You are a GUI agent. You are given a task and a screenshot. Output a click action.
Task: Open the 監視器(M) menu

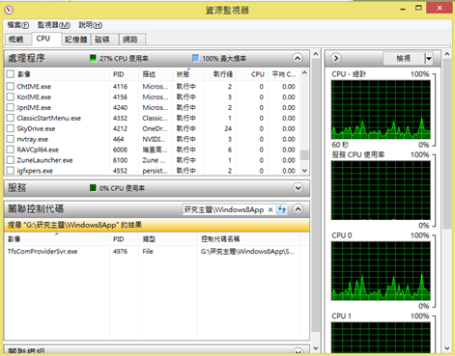click(x=54, y=25)
